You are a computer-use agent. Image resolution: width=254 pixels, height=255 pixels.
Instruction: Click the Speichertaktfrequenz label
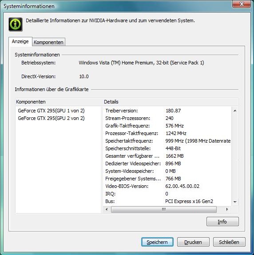[129, 141]
